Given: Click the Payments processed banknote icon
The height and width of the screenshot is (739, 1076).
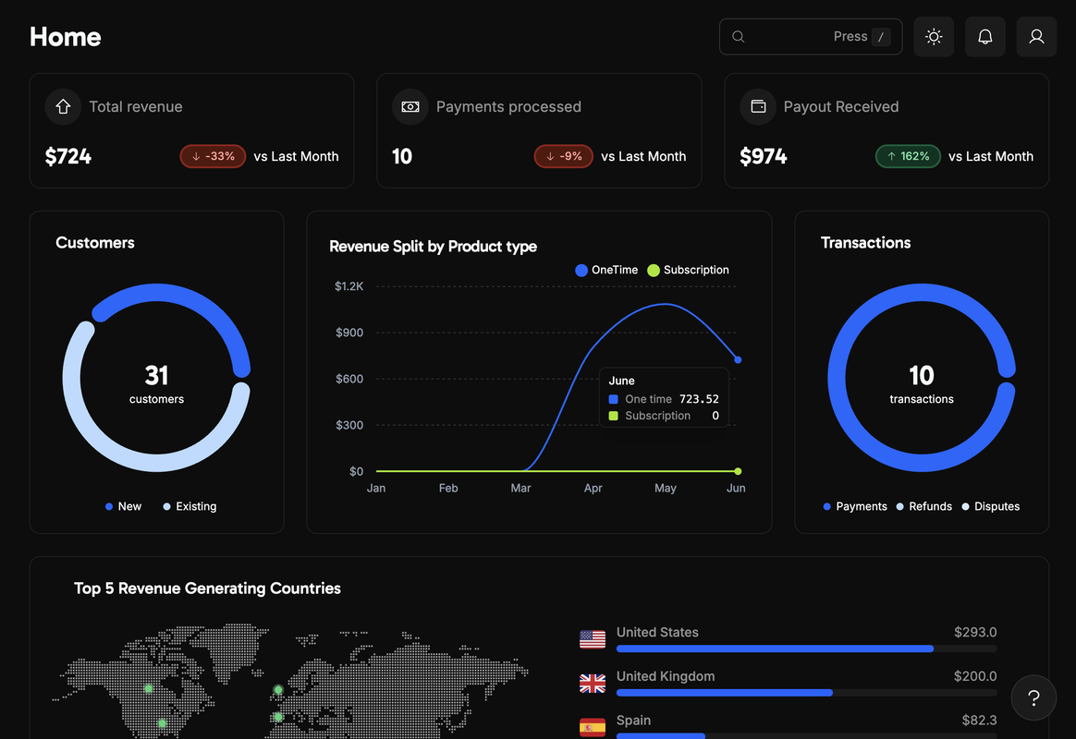Looking at the screenshot, I should pos(410,106).
